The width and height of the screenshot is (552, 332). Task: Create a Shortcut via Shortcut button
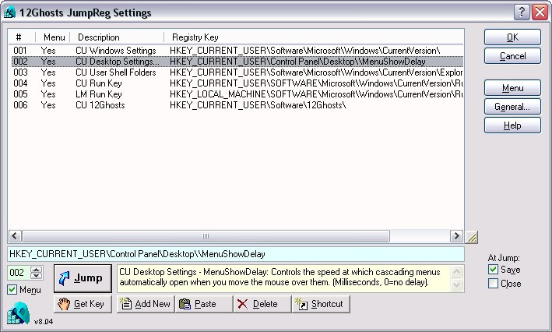pyautogui.click(x=321, y=304)
